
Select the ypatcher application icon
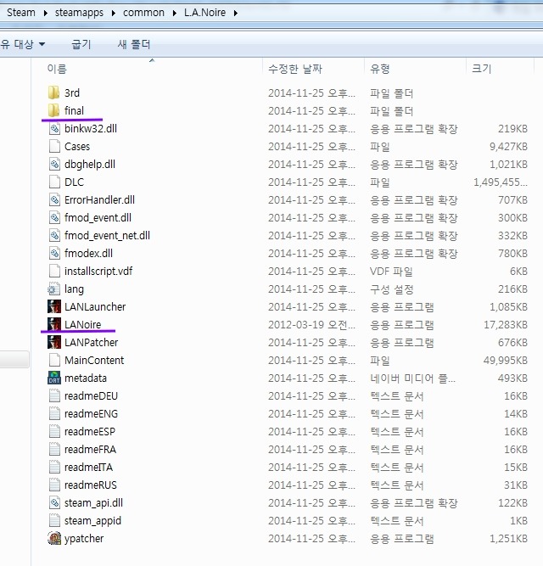54,539
